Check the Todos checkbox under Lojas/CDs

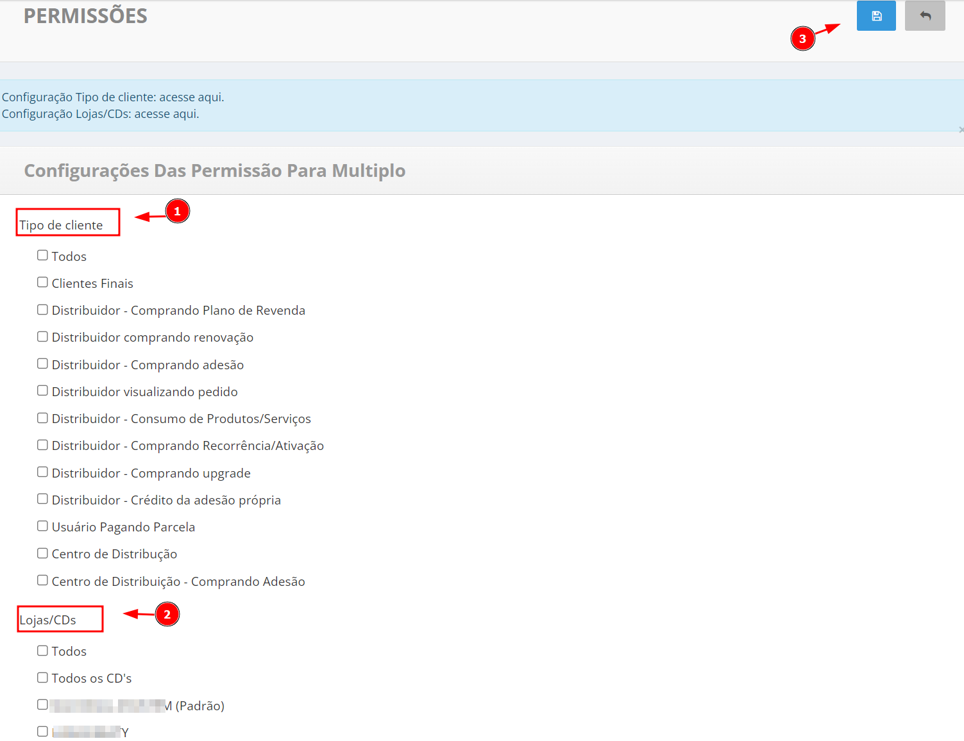click(x=42, y=651)
